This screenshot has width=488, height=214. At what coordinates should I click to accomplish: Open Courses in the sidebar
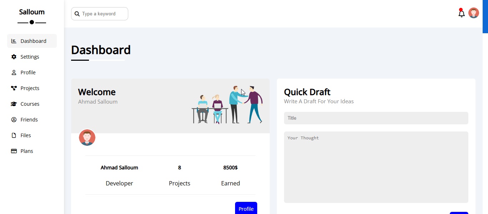(x=32, y=104)
